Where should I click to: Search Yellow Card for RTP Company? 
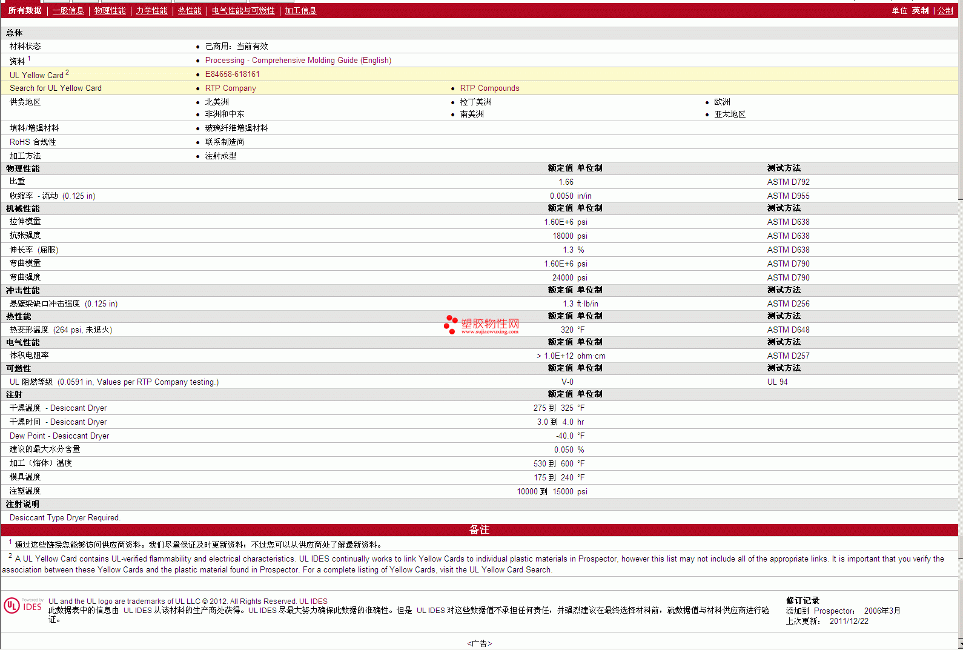231,88
